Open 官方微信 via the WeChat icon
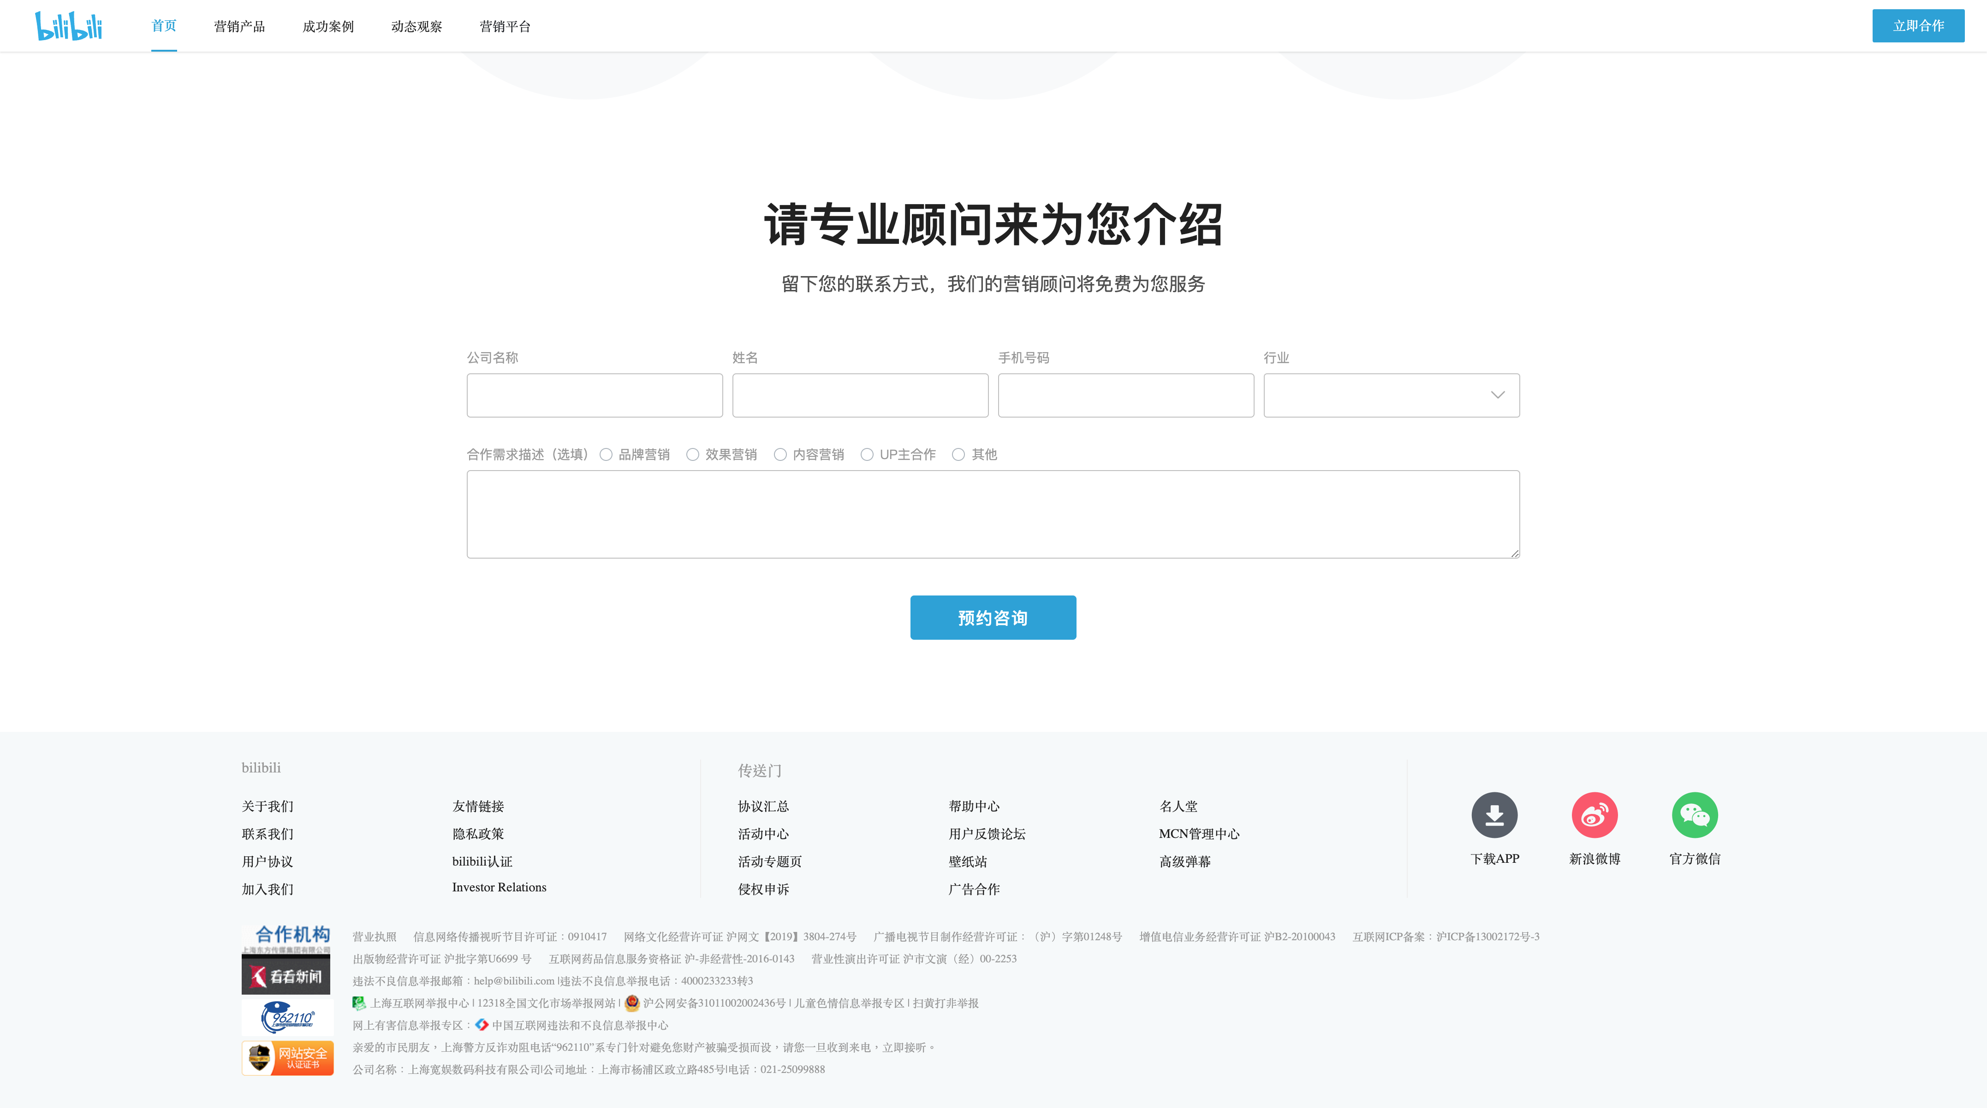Viewport: 1987px width, 1108px height. pyautogui.click(x=1695, y=814)
